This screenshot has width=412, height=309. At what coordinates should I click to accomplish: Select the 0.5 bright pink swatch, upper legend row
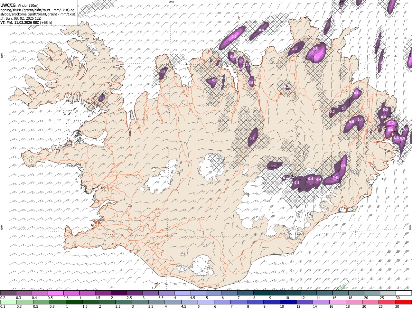pyautogui.click(x=55, y=293)
